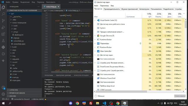Expand the build folder under голос помощник
This screenshot has width=188, height=106.
coord(12,26)
